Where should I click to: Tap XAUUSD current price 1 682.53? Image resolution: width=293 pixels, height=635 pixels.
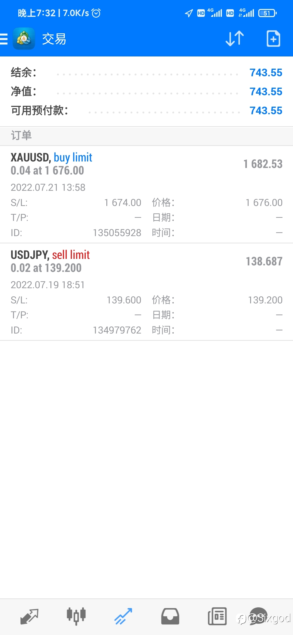pos(263,164)
